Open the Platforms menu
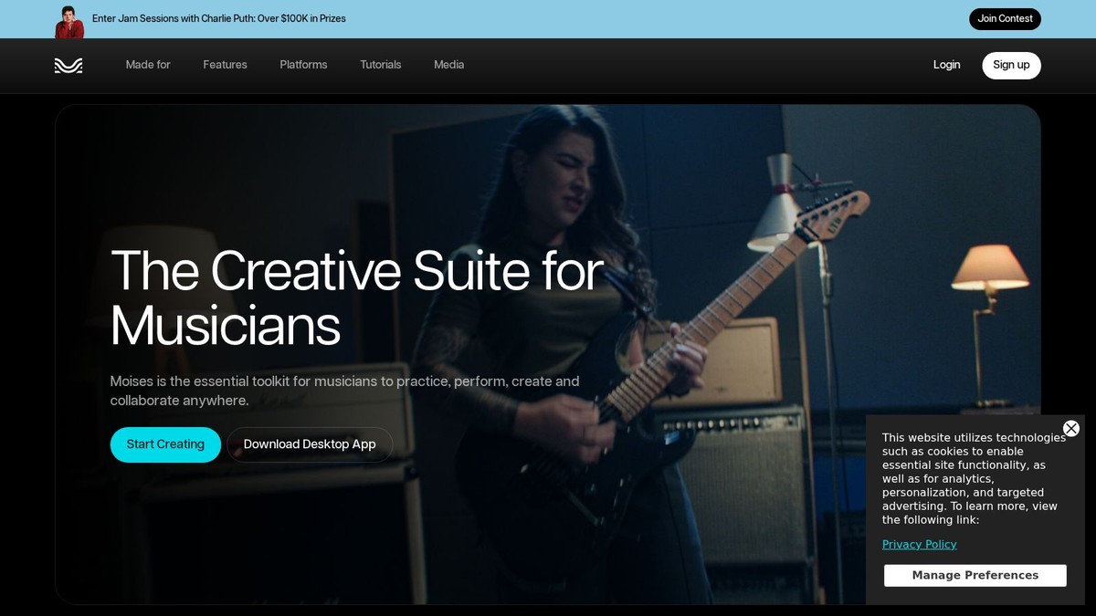This screenshot has height=616, width=1096. point(302,65)
